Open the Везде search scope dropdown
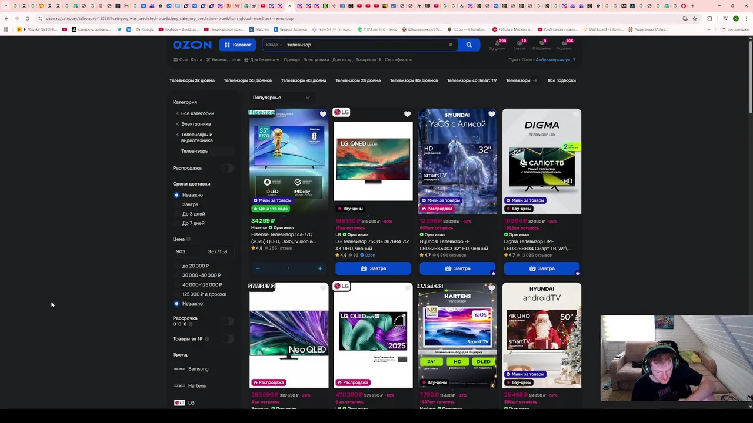The width and height of the screenshot is (753, 423). [x=274, y=45]
